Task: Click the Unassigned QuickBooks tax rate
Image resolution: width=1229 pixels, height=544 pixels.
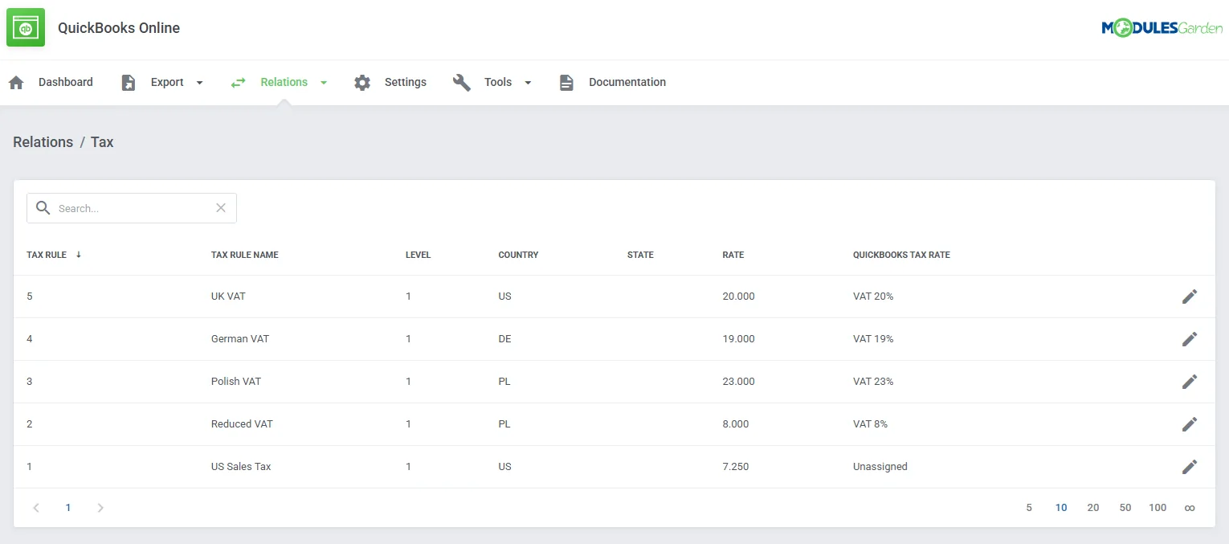Action: point(880,467)
